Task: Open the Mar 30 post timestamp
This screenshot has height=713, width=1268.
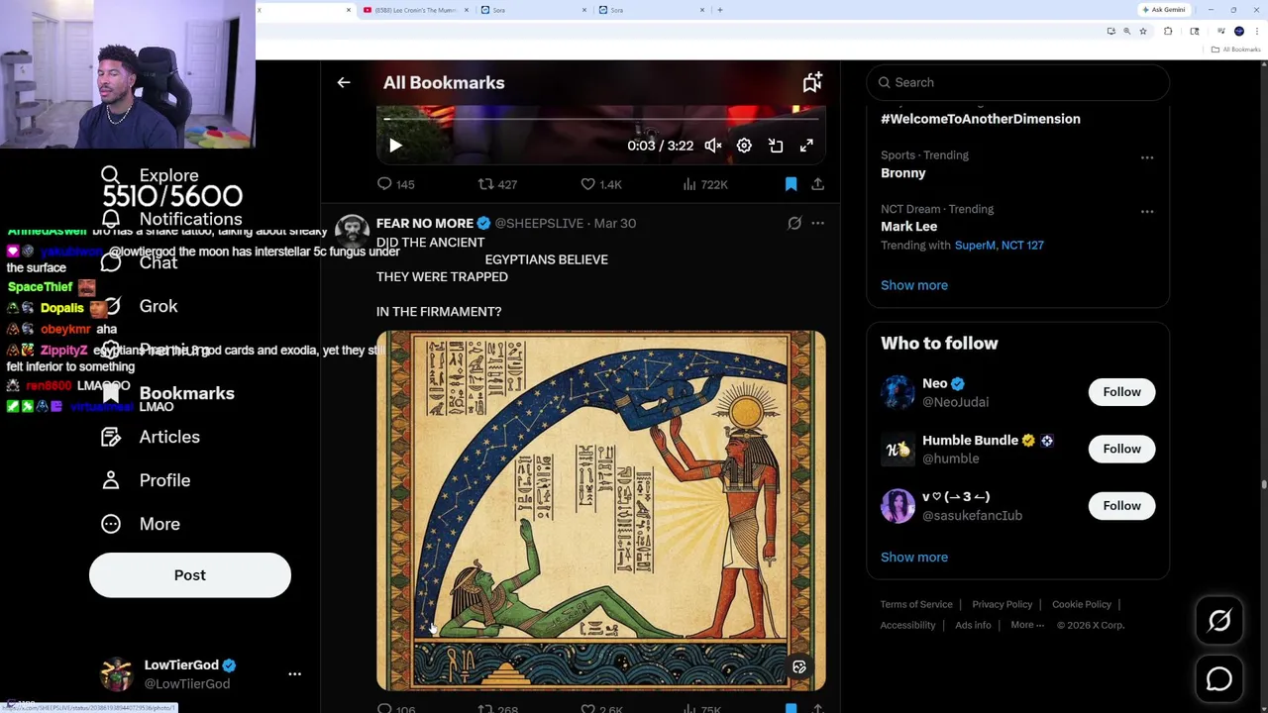Action: pos(614,224)
